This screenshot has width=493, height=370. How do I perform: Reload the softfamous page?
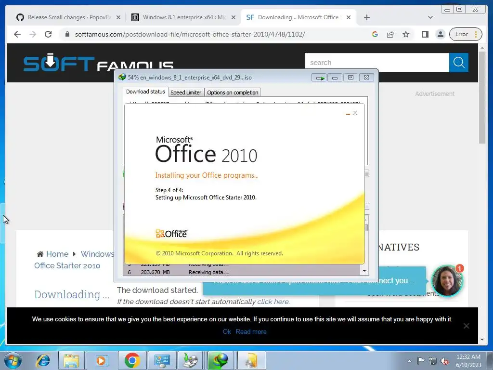48,34
